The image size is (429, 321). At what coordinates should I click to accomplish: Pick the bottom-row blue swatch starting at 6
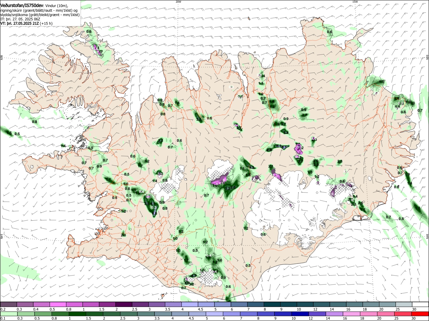tap(232, 314)
